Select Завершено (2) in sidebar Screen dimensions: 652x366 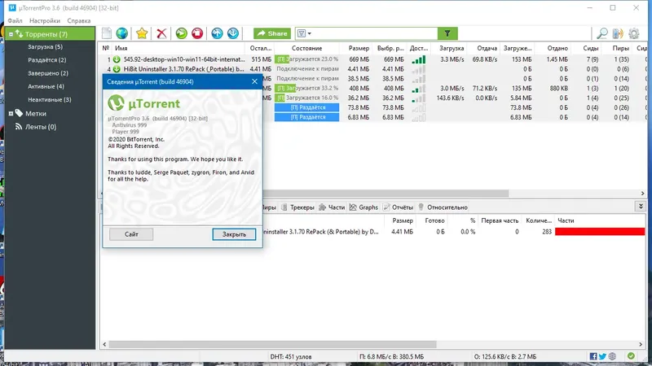[48, 73]
